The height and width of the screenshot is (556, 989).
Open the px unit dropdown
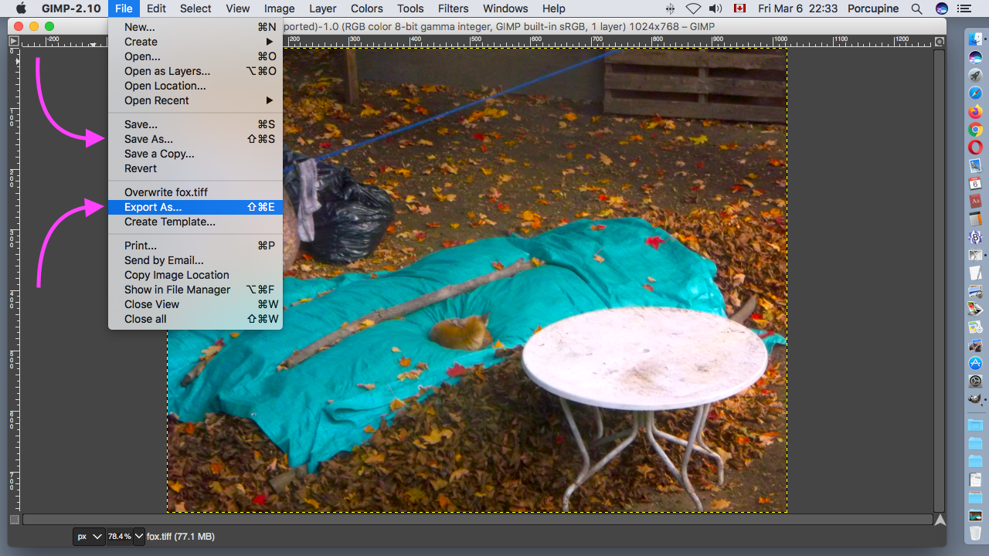[x=89, y=536]
